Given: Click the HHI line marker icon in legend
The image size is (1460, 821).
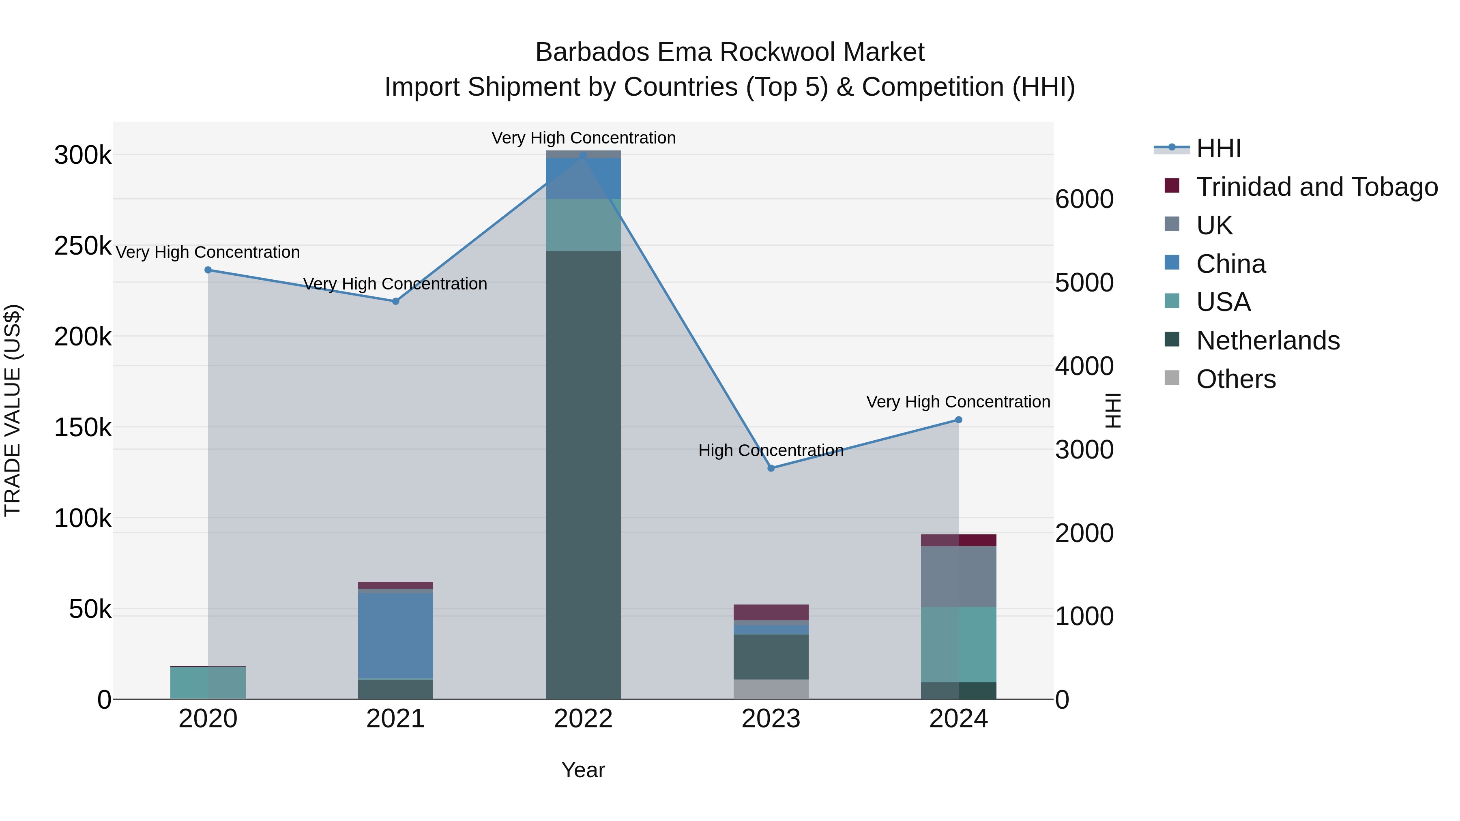Looking at the screenshot, I should (1172, 147).
